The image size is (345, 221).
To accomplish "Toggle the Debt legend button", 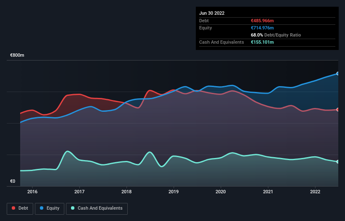I will 20,208.
